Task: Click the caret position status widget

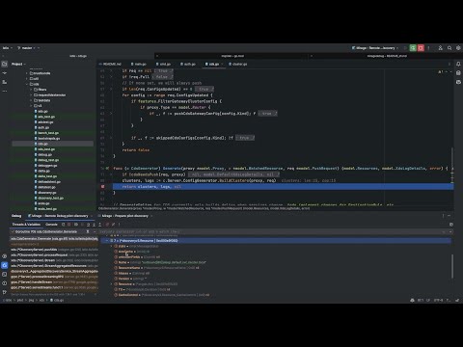Action: click(421, 300)
